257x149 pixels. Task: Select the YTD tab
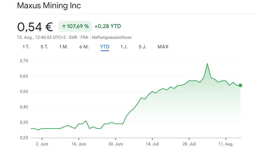click(105, 47)
